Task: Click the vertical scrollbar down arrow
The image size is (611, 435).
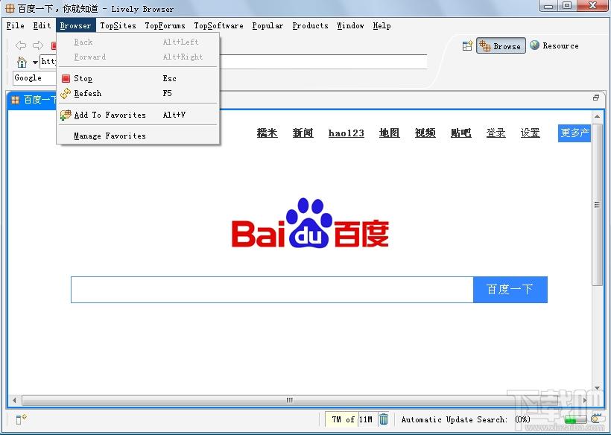Action: [x=597, y=388]
